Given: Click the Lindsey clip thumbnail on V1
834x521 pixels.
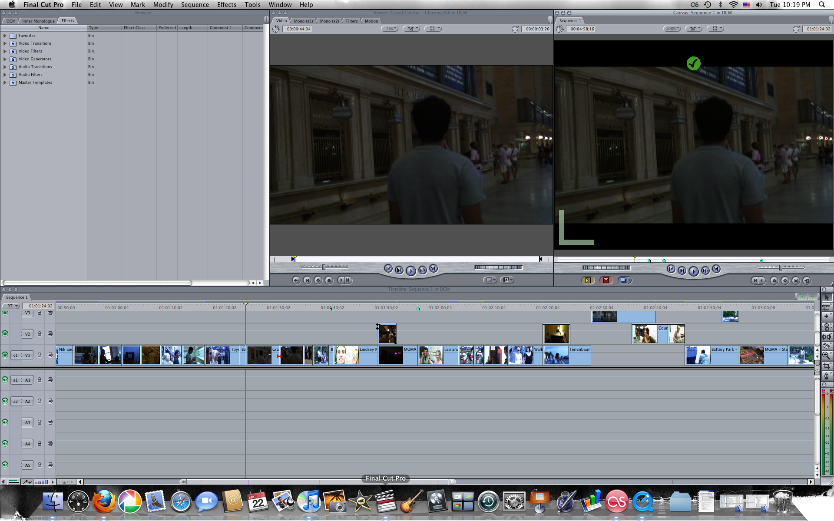Looking at the screenshot, I should point(347,355).
